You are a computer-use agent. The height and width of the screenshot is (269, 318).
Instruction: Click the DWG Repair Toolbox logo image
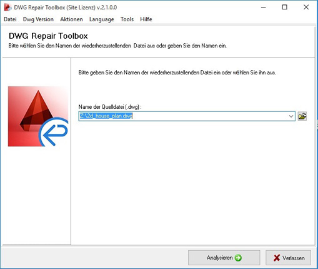coord(38,116)
